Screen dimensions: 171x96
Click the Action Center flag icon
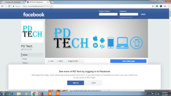(153, 94)
